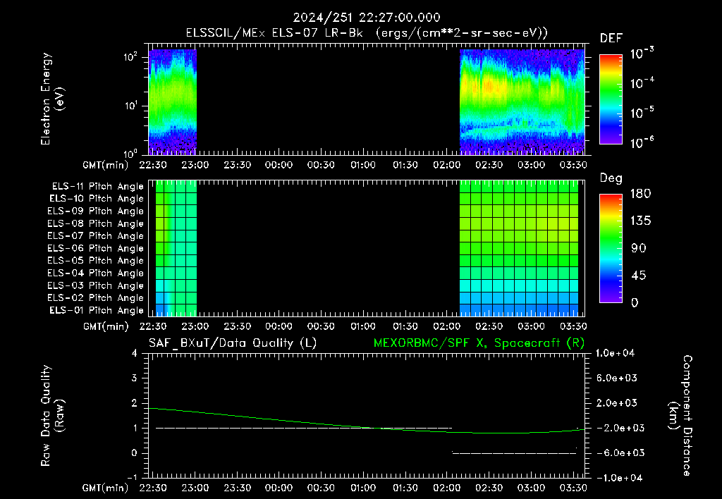The width and height of the screenshot is (722, 499).
Task: Click the Raw Data Quality (Raw) axis label
Action: tap(52, 416)
